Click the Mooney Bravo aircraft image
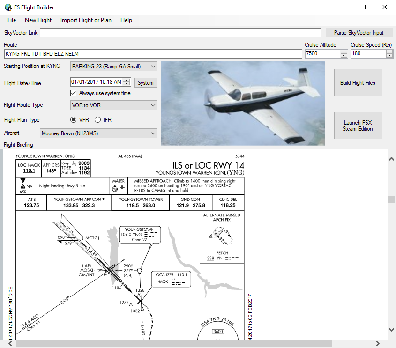 pyautogui.click(x=243, y=104)
